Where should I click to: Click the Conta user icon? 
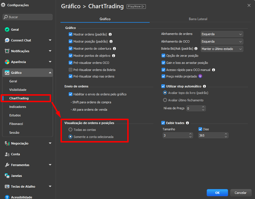(x=7, y=154)
